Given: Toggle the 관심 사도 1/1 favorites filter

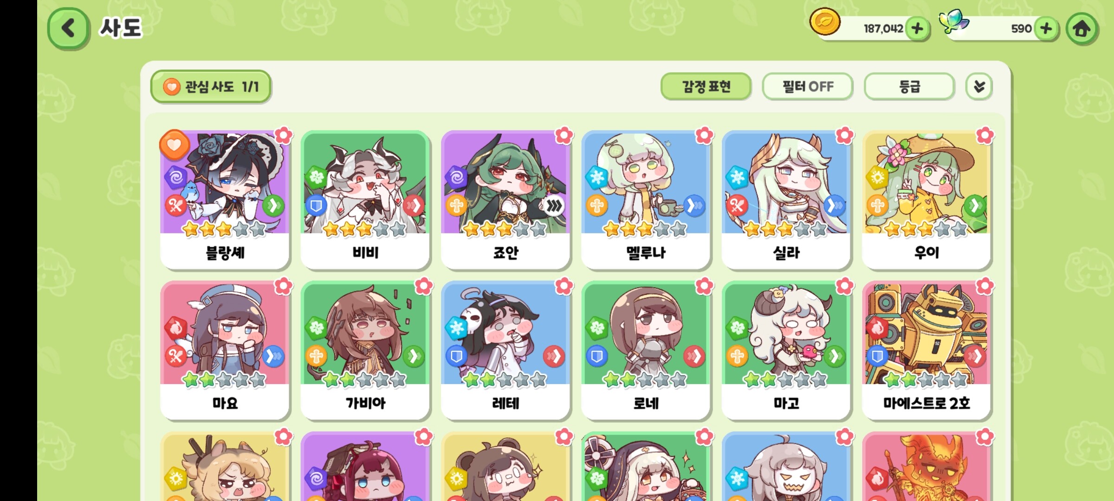Looking at the screenshot, I should [211, 86].
